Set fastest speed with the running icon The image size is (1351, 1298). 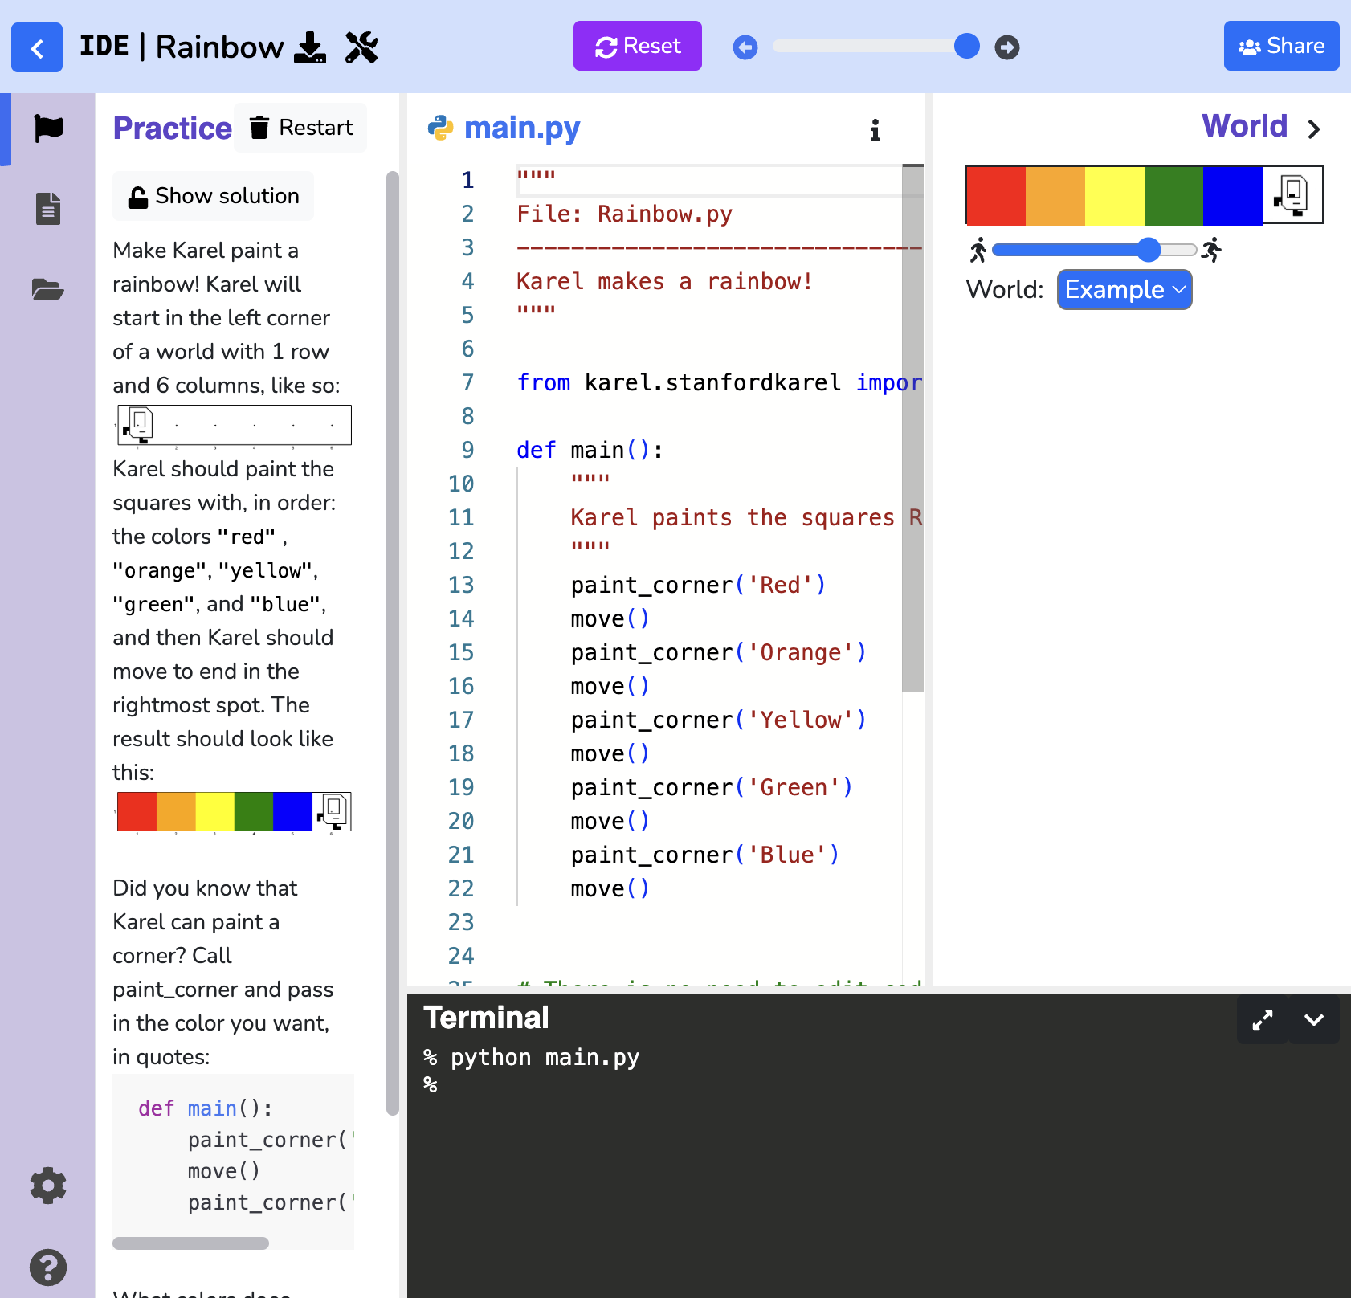point(1212,251)
